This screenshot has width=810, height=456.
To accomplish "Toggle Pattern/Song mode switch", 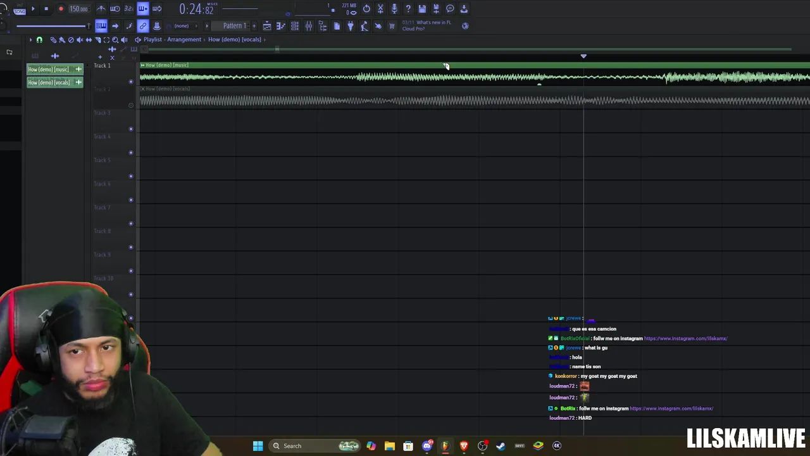I will pyautogui.click(x=19, y=9).
